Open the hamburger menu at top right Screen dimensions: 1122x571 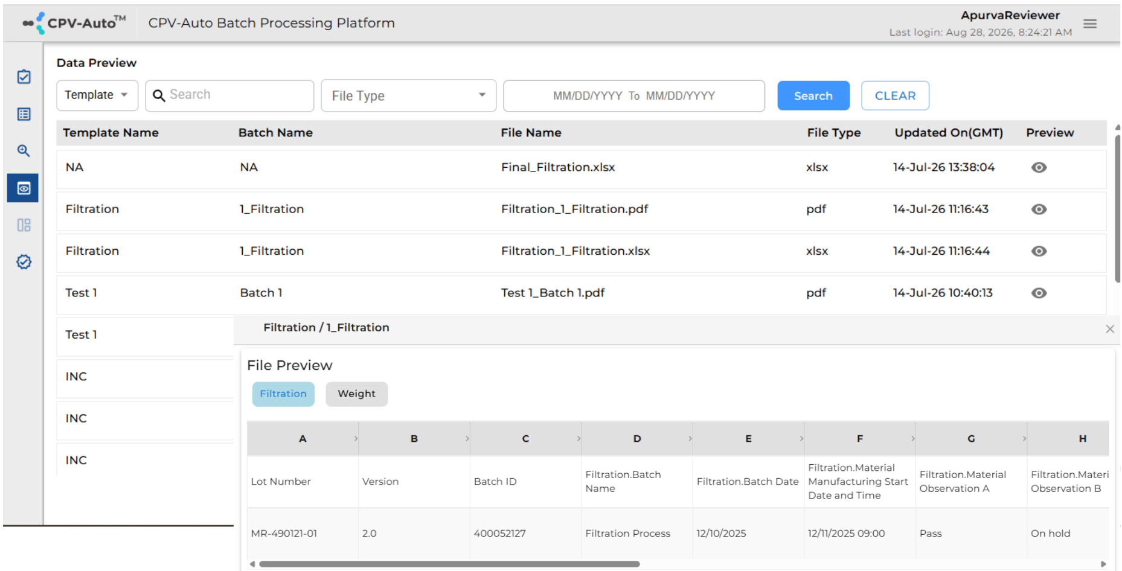point(1090,24)
